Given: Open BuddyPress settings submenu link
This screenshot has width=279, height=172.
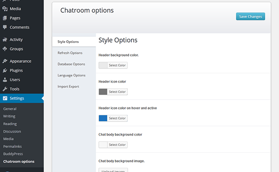Looking at the screenshot, I should click(x=13, y=154).
